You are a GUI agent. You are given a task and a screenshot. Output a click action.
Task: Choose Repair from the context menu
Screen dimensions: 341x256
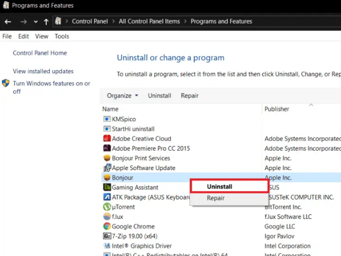tap(229, 198)
